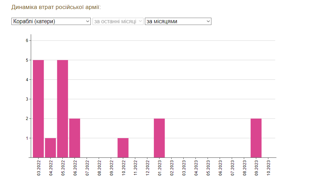Click the x-axis label 04.2022
Viewport: 322px width, 189px height.
pos(51,168)
